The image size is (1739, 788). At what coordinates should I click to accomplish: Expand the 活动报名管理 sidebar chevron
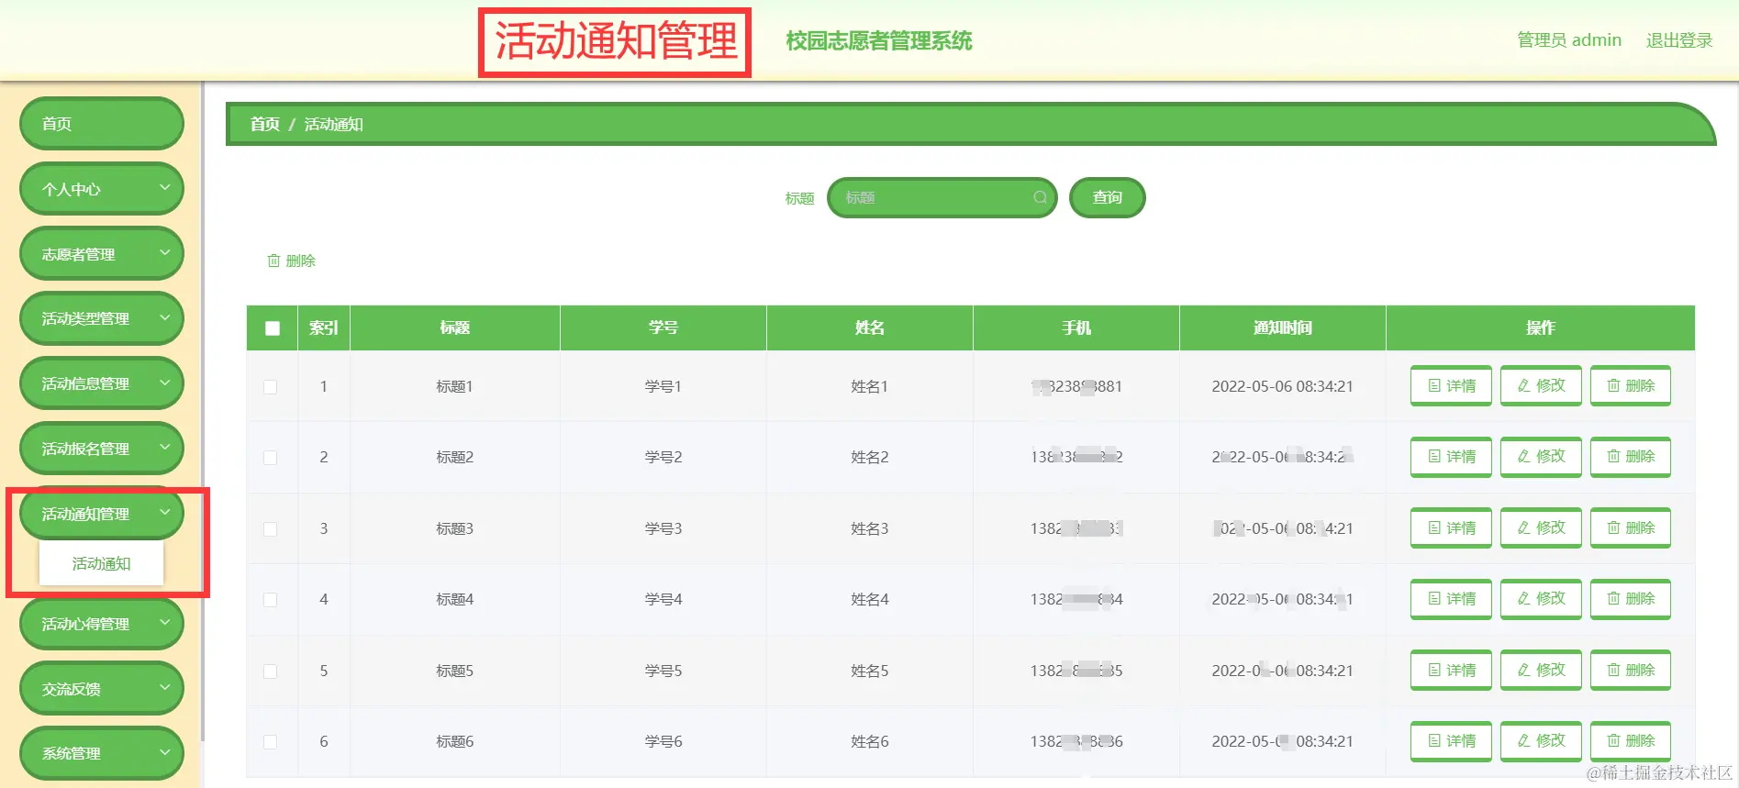[165, 448]
